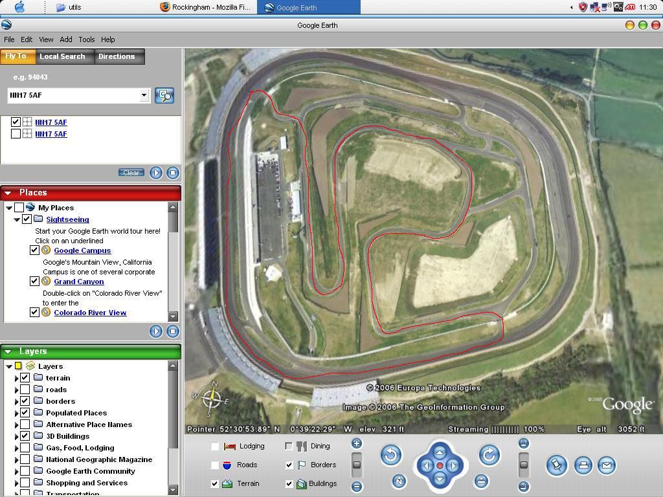Click the Grand Canyon placemark icon

pyautogui.click(x=46, y=281)
